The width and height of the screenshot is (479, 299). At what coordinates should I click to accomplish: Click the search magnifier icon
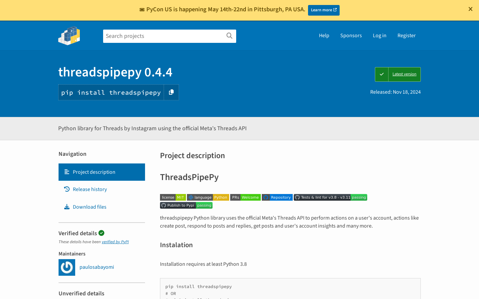(x=230, y=36)
